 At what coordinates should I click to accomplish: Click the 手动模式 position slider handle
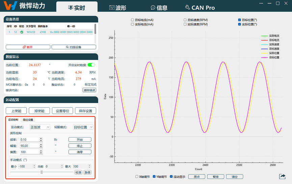coord(42,172)
